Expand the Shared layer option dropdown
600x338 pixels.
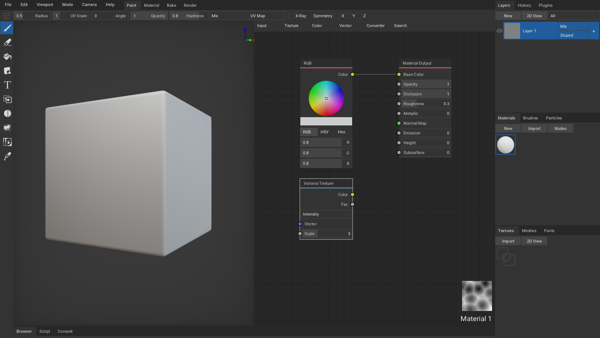tap(572, 35)
